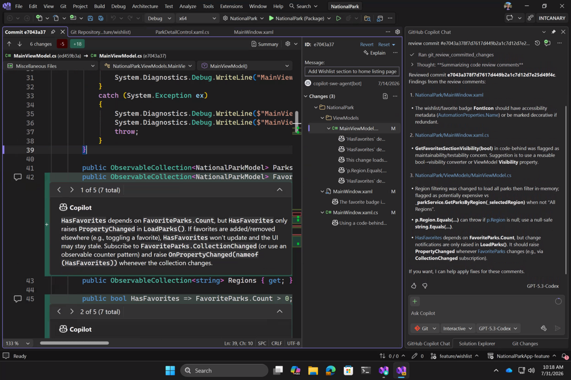Screen dimensions: 571x380
Task: Toggle pin on GitHub Copilot Chat panel
Action: [553, 32]
